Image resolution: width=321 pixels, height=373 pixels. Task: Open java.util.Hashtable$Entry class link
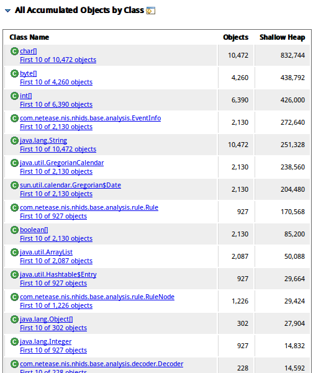pos(58,274)
